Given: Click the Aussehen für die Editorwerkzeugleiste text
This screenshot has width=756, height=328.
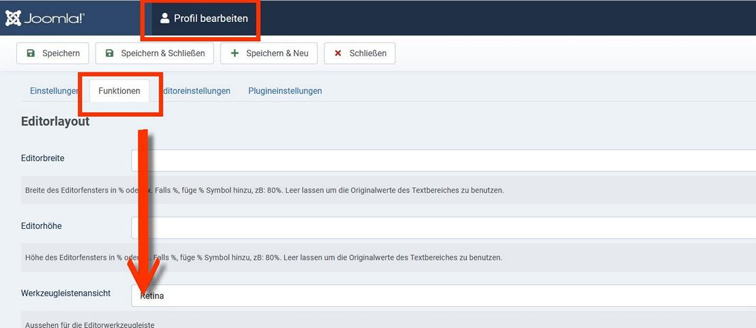Looking at the screenshot, I should [x=89, y=324].
